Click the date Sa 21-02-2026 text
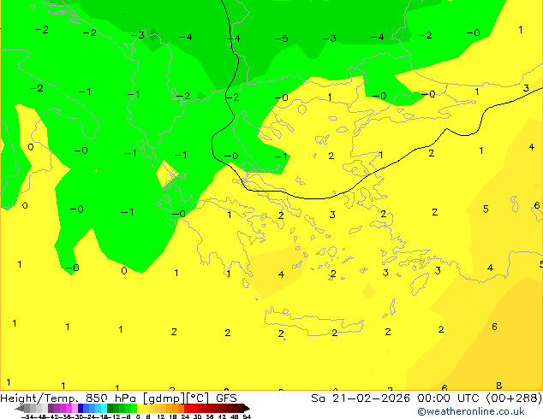The height and width of the screenshot is (419, 543). (x=361, y=398)
